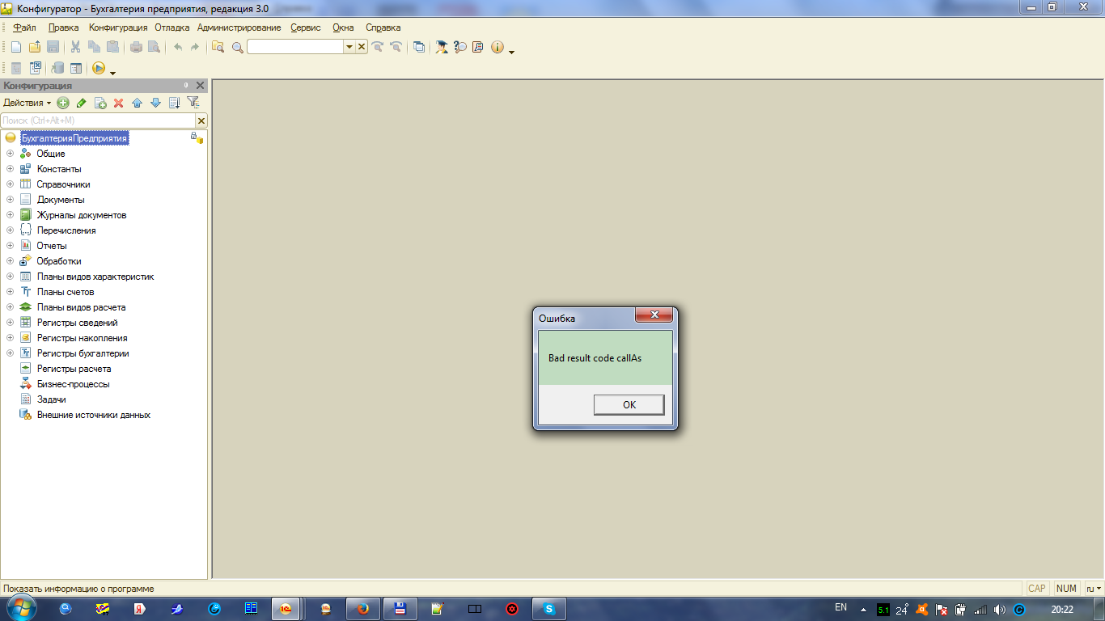The image size is (1105, 621).
Task: Open the Syntax assistant graduate icon
Action: pyautogui.click(x=441, y=47)
